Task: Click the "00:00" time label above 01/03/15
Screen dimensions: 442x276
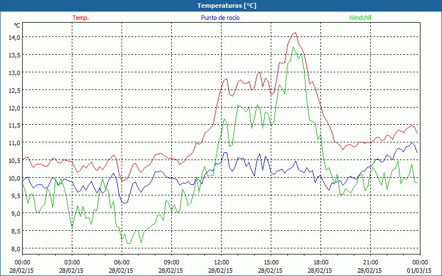Action: (420, 263)
